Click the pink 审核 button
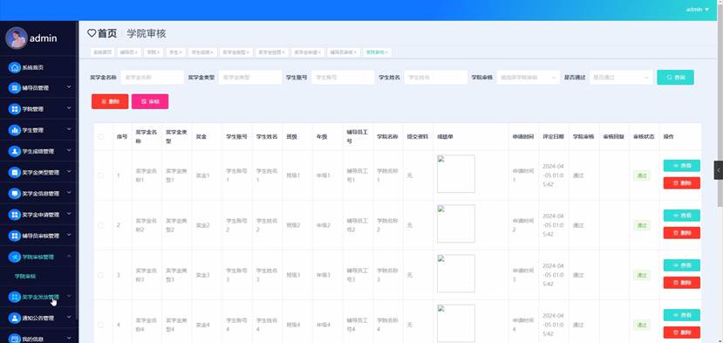 [150, 101]
